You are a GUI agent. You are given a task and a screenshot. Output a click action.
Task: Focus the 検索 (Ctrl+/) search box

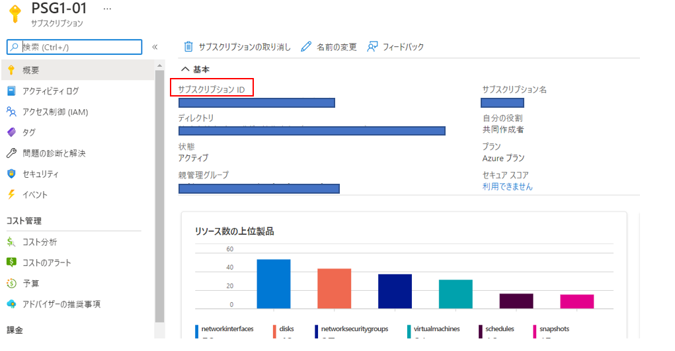tap(75, 47)
